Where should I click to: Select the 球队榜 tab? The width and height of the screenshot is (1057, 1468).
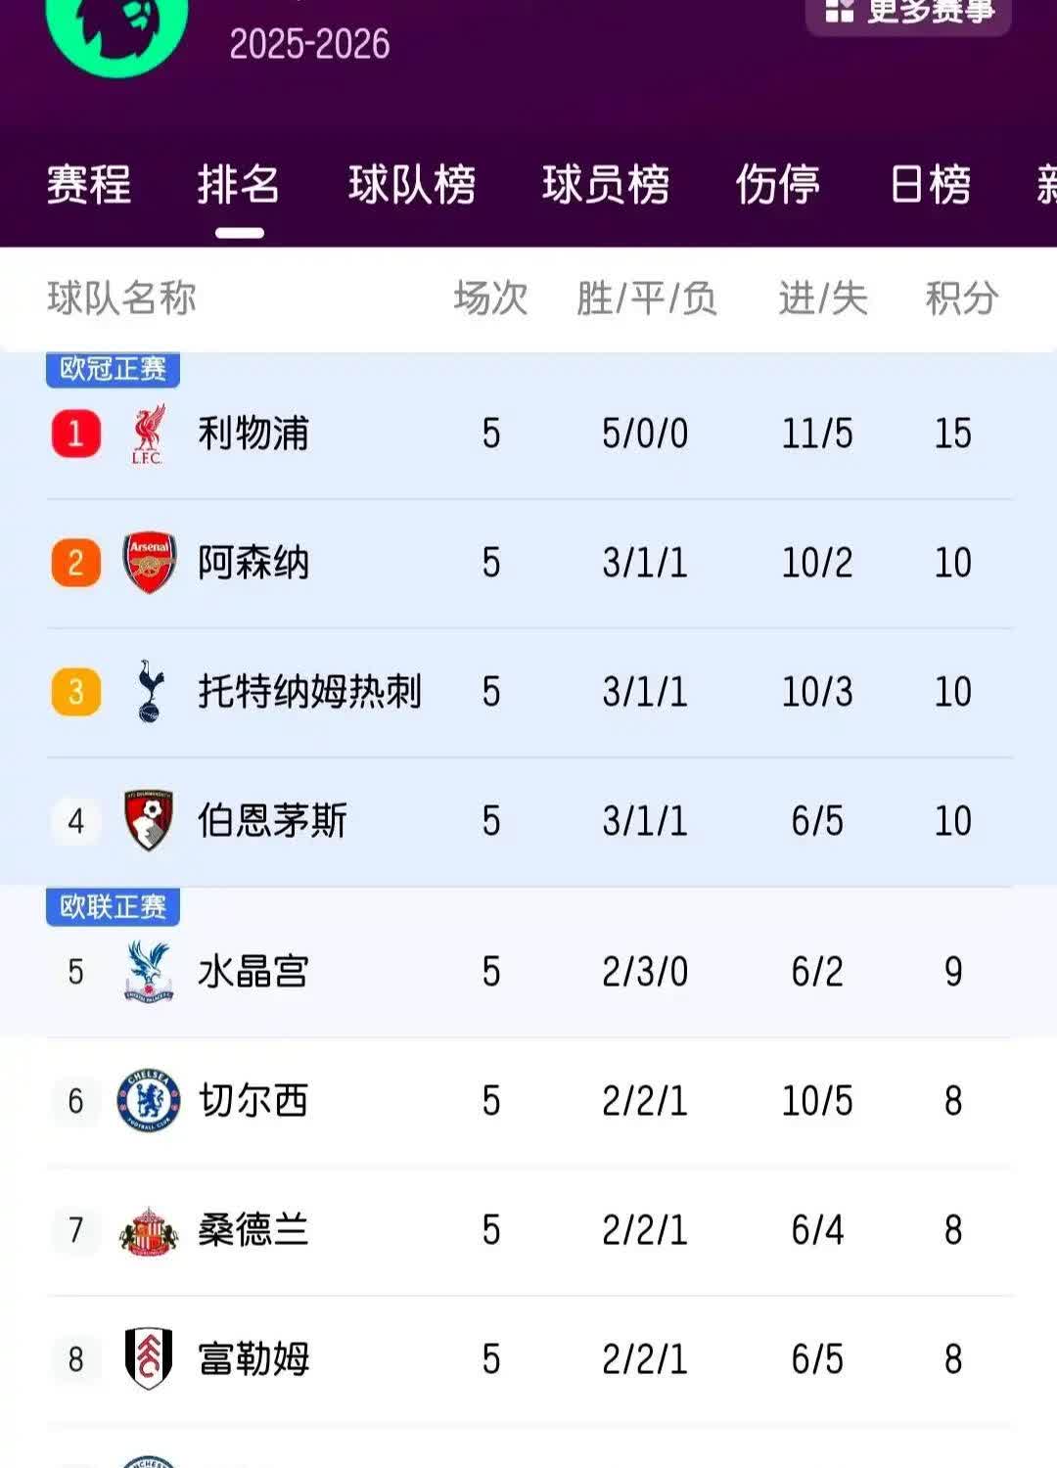412,185
